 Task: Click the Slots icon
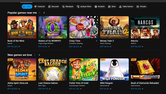[x=109, y=6]
